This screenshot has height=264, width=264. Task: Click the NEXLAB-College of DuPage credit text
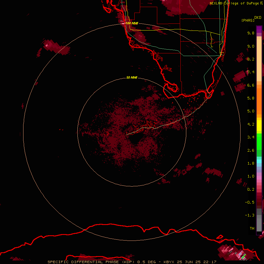coord(236,3)
